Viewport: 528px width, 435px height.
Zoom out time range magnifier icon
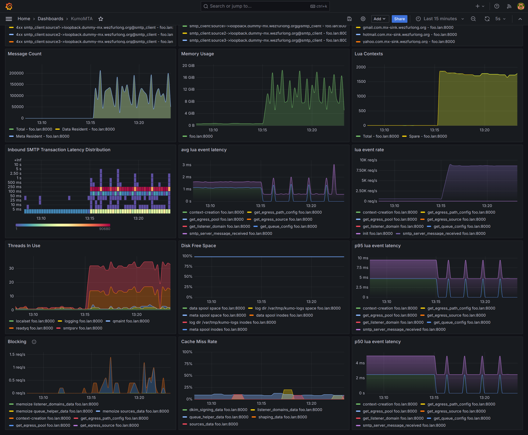(473, 19)
